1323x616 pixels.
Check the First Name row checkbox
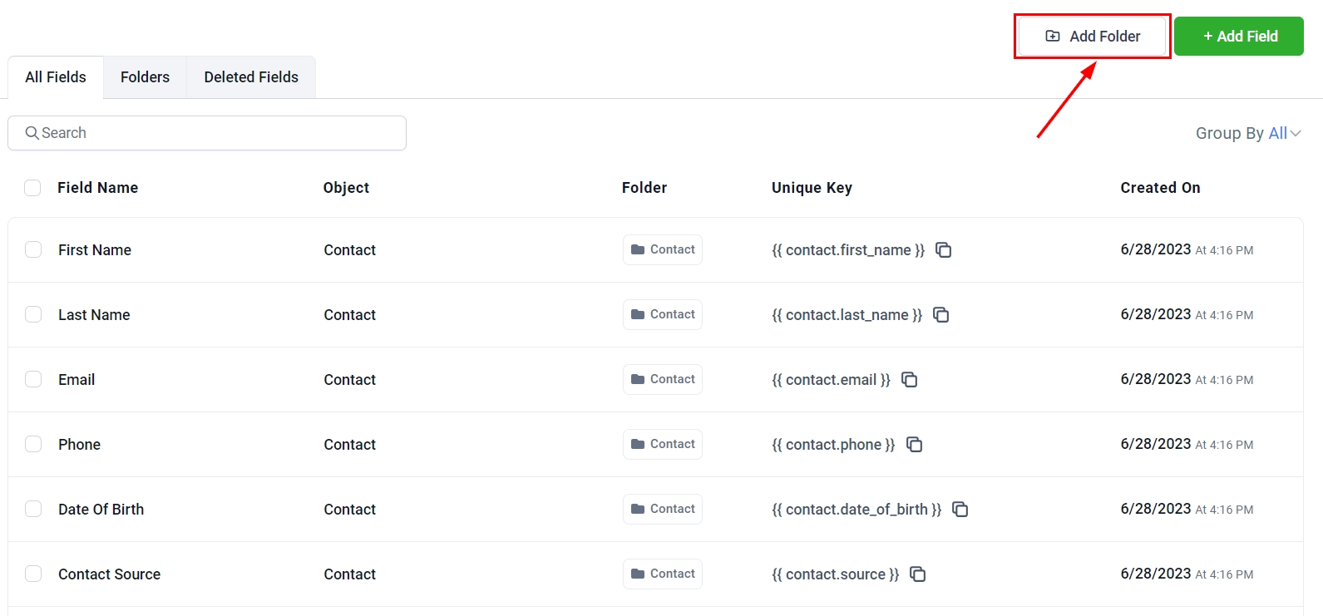[x=33, y=250]
